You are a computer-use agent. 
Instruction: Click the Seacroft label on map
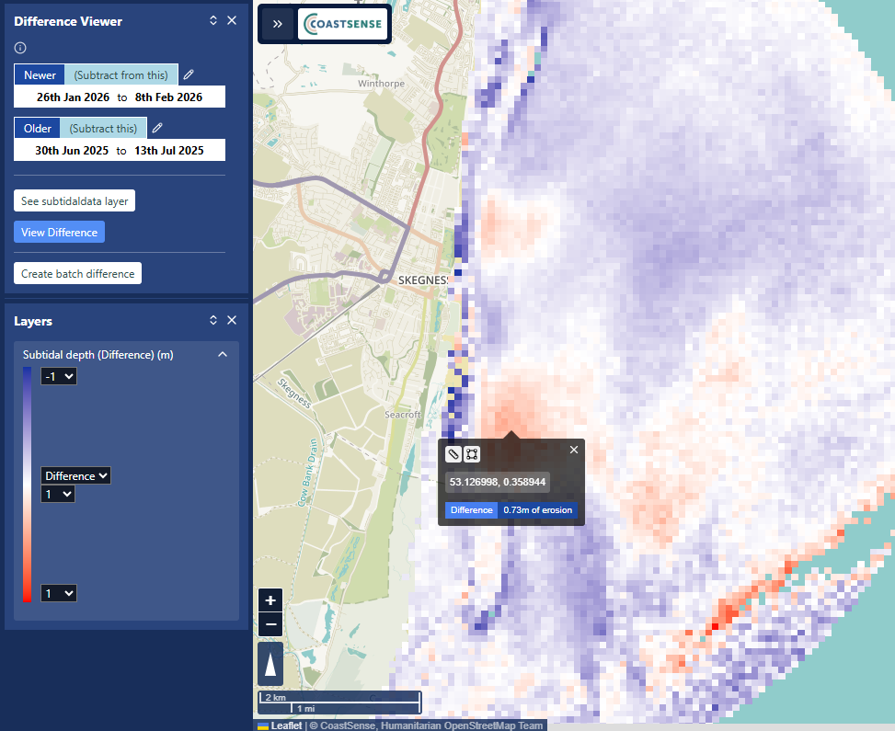(x=402, y=415)
